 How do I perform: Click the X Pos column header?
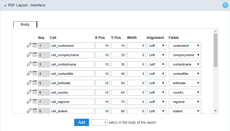[x=100, y=38]
